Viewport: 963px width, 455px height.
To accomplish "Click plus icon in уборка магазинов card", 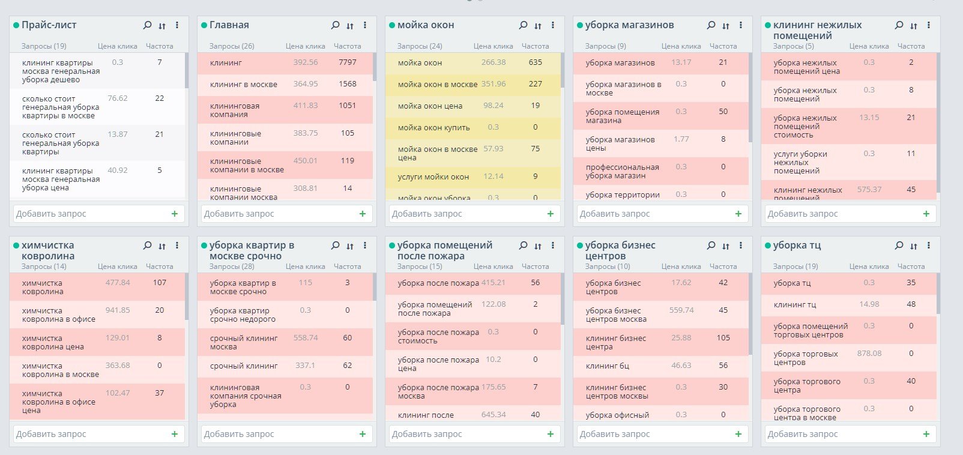I will pos(738,214).
